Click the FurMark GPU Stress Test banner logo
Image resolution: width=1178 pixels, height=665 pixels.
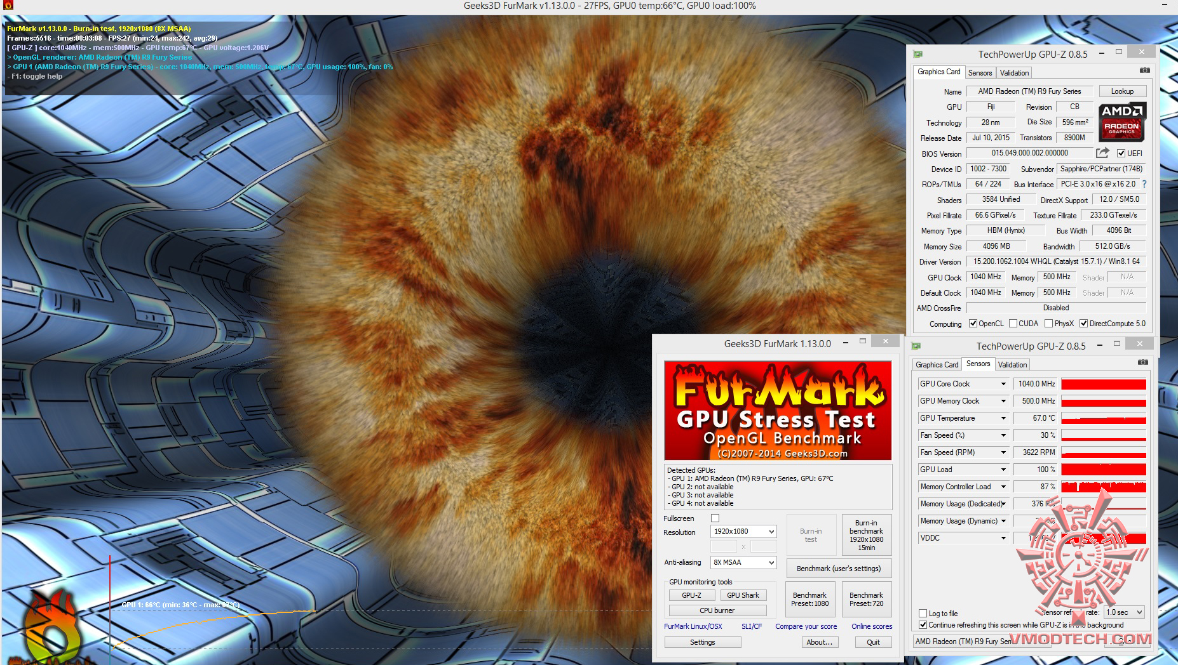(x=778, y=411)
